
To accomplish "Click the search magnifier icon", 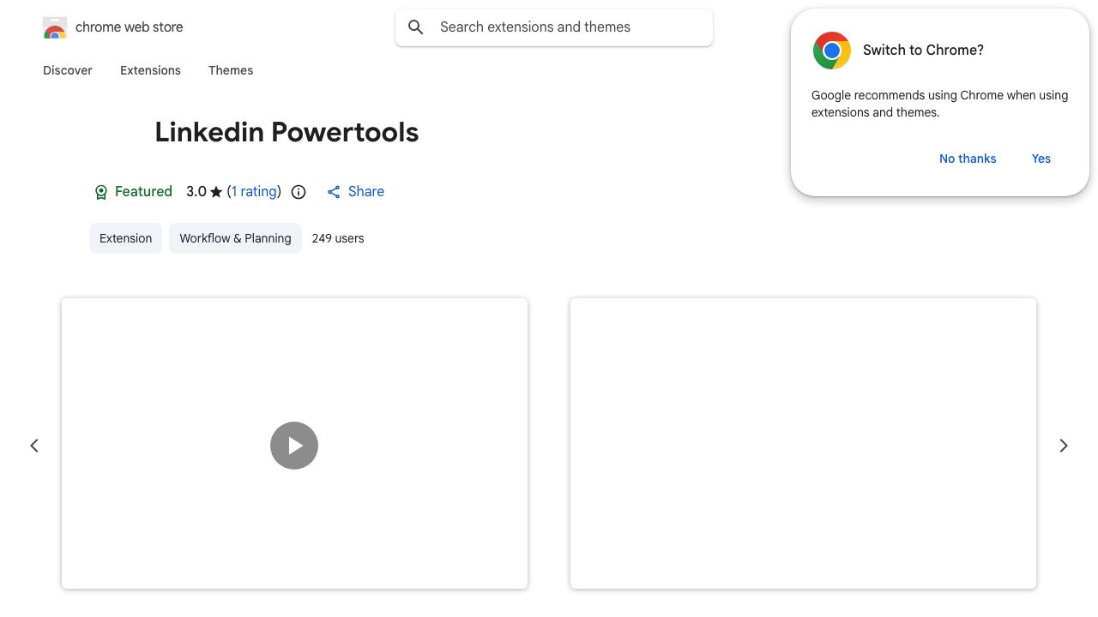I will pyautogui.click(x=416, y=27).
